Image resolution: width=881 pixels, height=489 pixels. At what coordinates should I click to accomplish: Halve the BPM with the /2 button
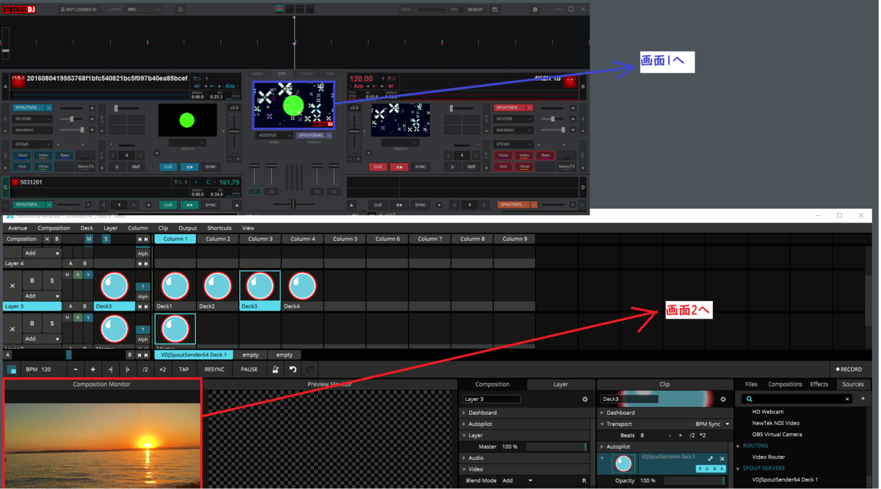coord(145,369)
